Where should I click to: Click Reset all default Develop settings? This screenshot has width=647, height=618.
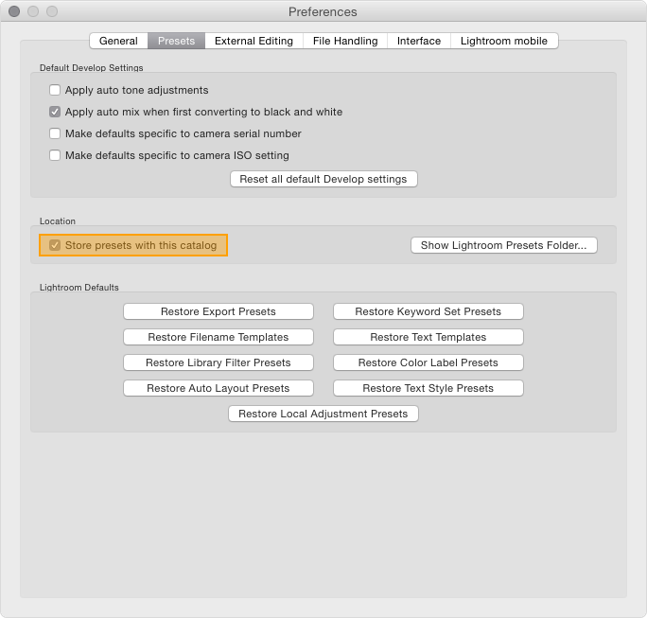[x=323, y=179]
